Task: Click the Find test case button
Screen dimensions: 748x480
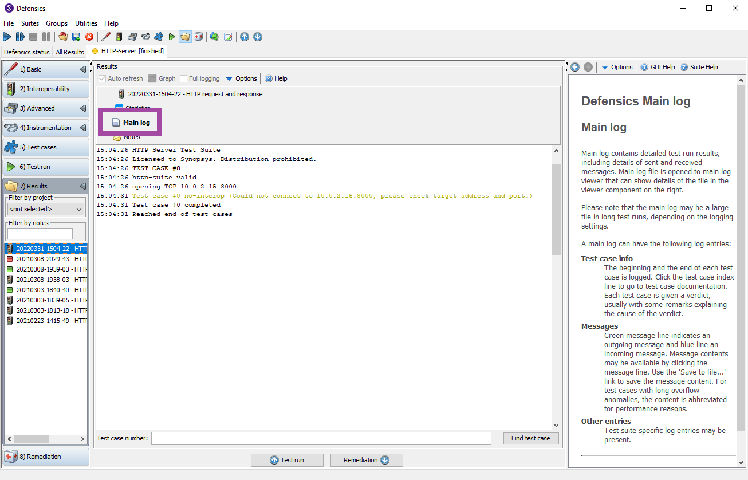Action: point(531,438)
